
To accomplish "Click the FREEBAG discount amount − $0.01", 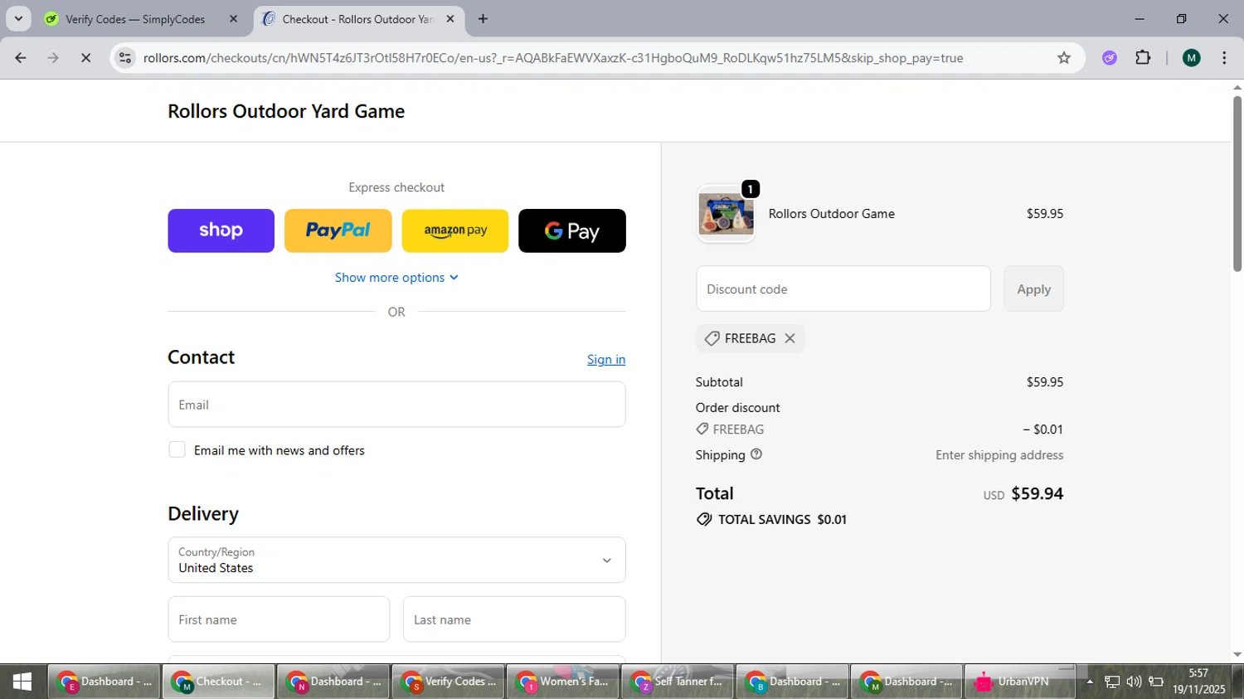I will tap(1042, 430).
